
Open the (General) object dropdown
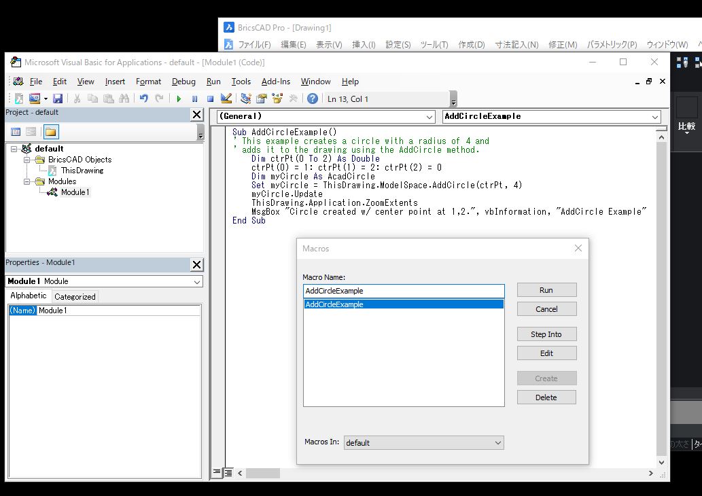pyautogui.click(x=431, y=117)
